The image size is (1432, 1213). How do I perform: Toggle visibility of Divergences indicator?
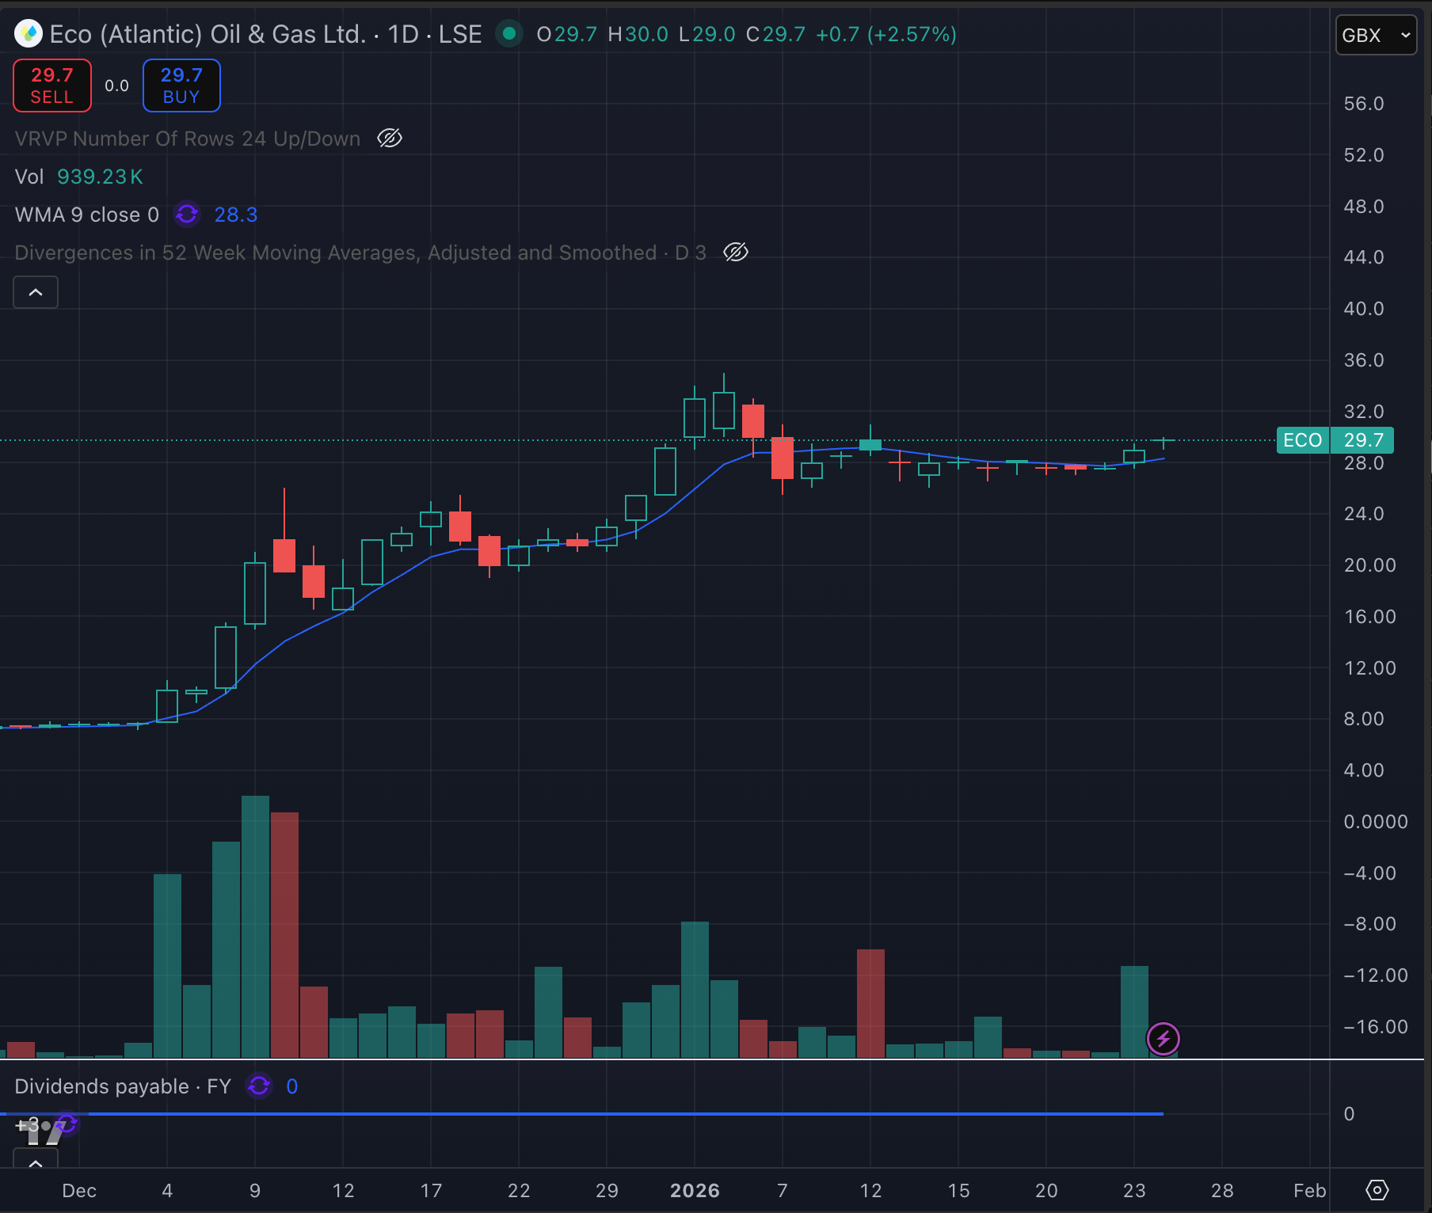736,253
